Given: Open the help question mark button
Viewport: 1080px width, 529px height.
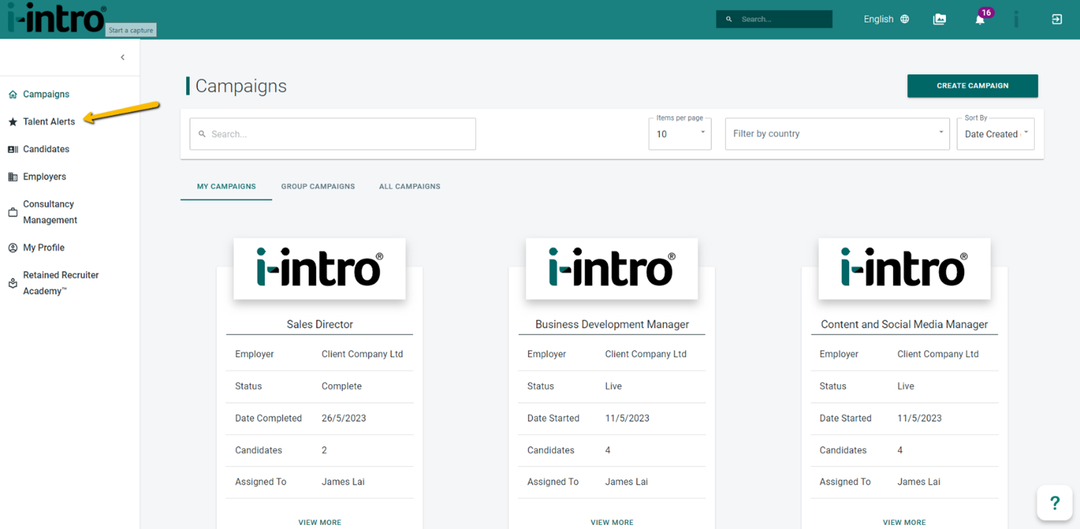Looking at the screenshot, I should click(x=1055, y=503).
